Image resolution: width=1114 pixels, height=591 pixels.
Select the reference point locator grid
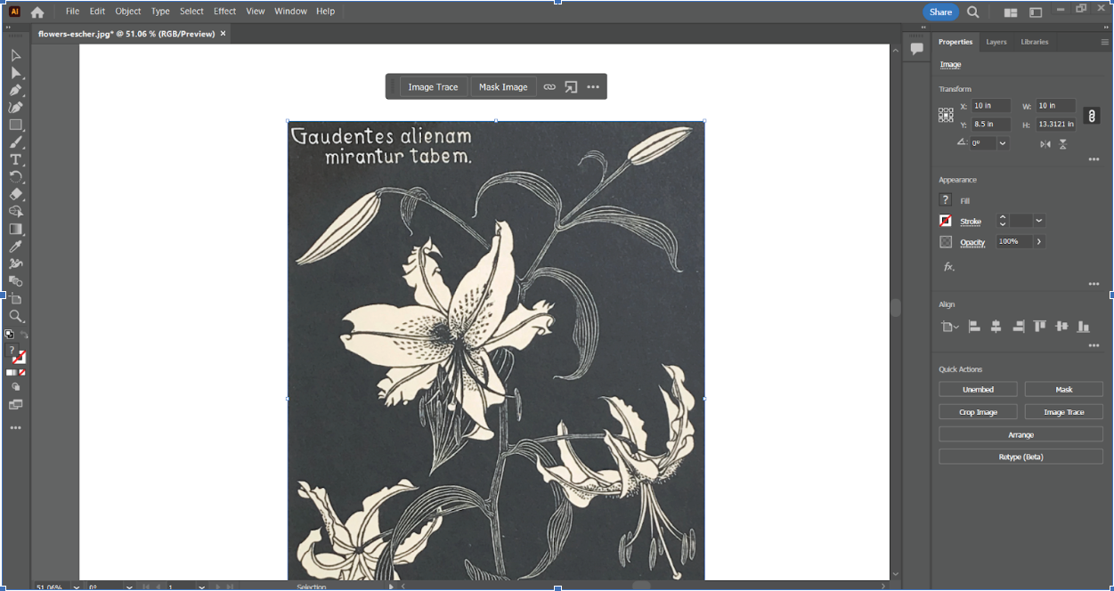pyautogui.click(x=946, y=115)
